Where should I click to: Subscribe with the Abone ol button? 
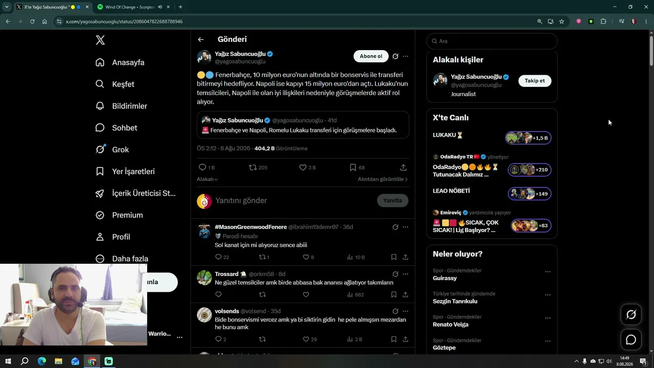point(371,56)
